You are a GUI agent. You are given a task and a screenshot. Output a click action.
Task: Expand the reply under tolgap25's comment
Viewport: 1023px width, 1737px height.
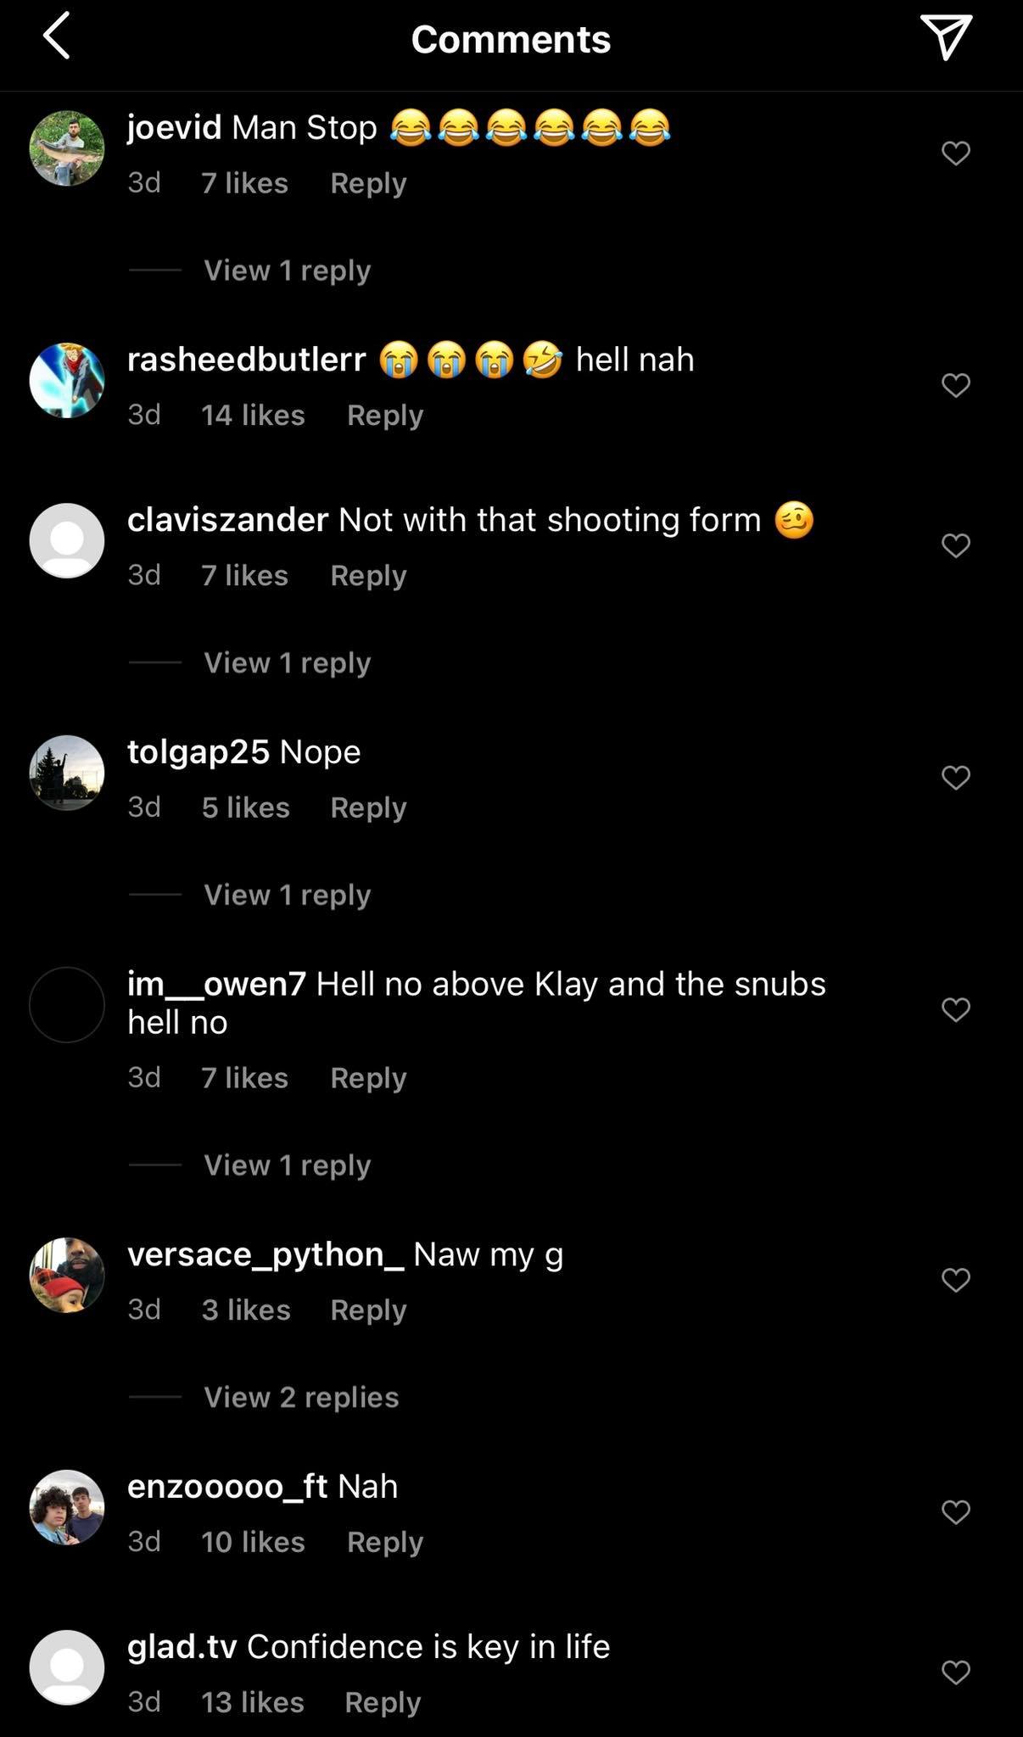[287, 895]
